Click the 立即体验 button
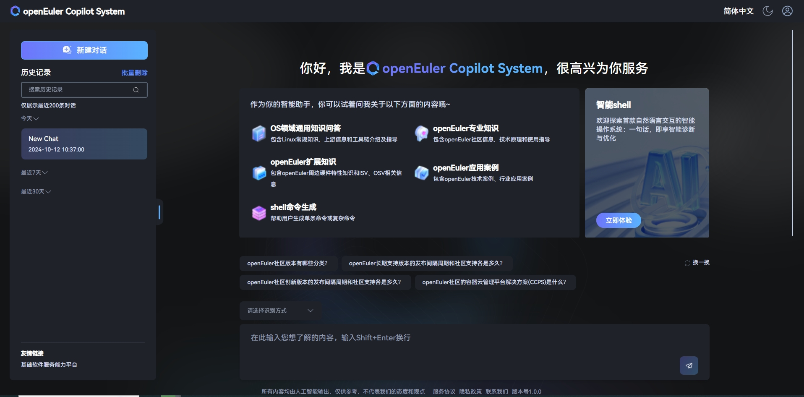 [618, 220]
